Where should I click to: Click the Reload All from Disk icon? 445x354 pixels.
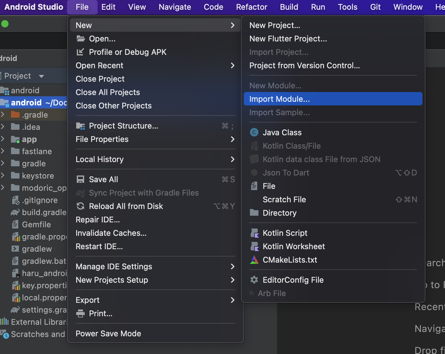click(80, 206)
